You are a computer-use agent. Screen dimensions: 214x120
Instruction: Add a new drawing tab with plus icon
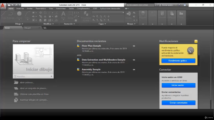[x=45, y=28]
